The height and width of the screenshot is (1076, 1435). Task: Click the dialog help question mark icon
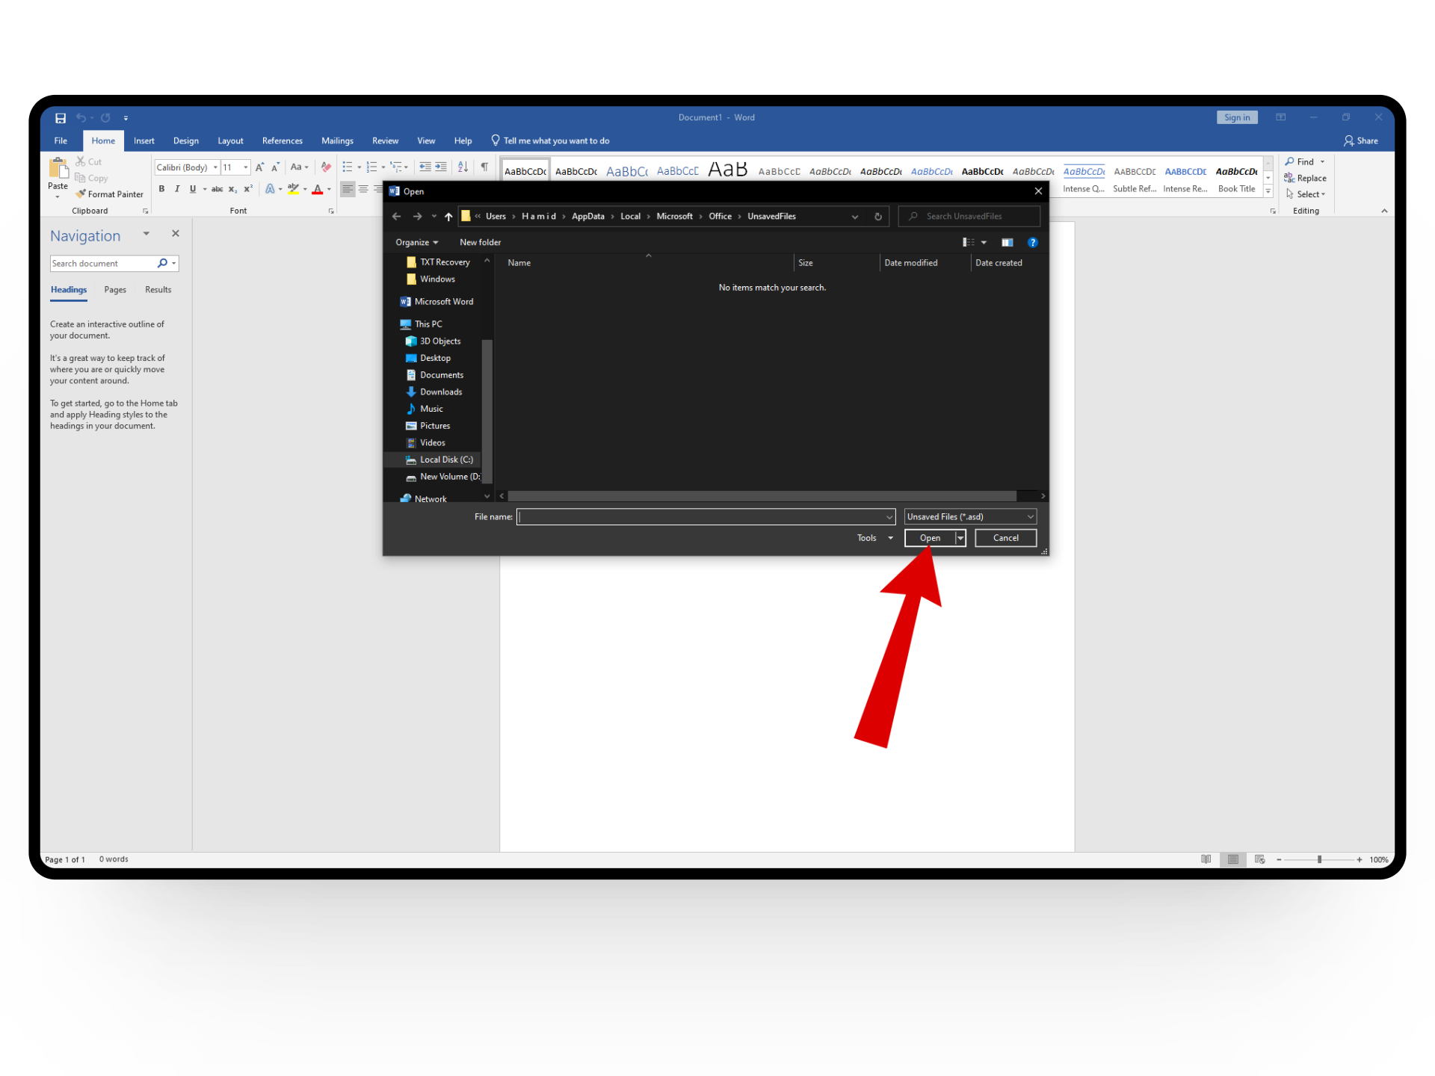click(x=1033, y=243)
